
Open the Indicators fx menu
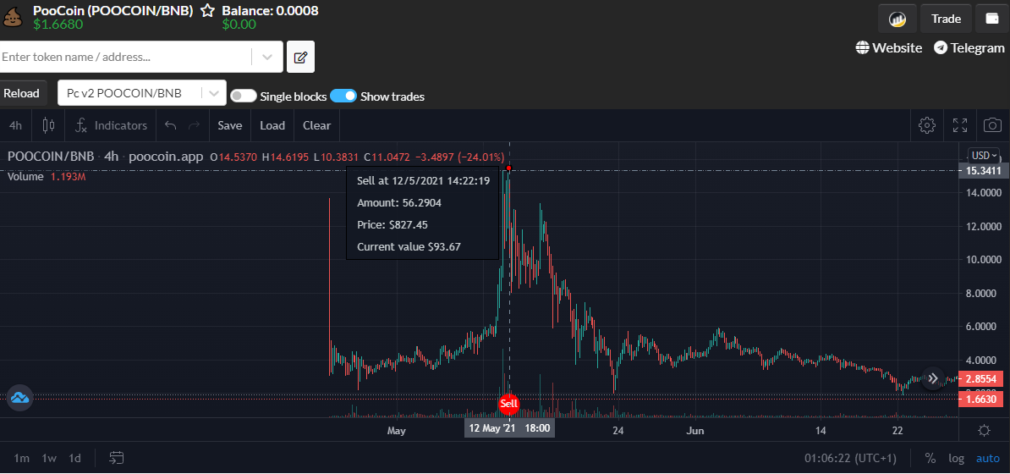point(111,126)
